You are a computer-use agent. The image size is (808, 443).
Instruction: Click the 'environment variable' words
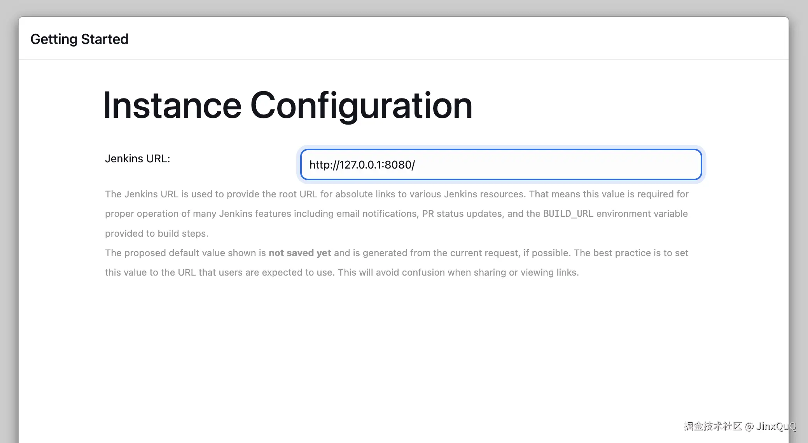[x=642, y=214]
